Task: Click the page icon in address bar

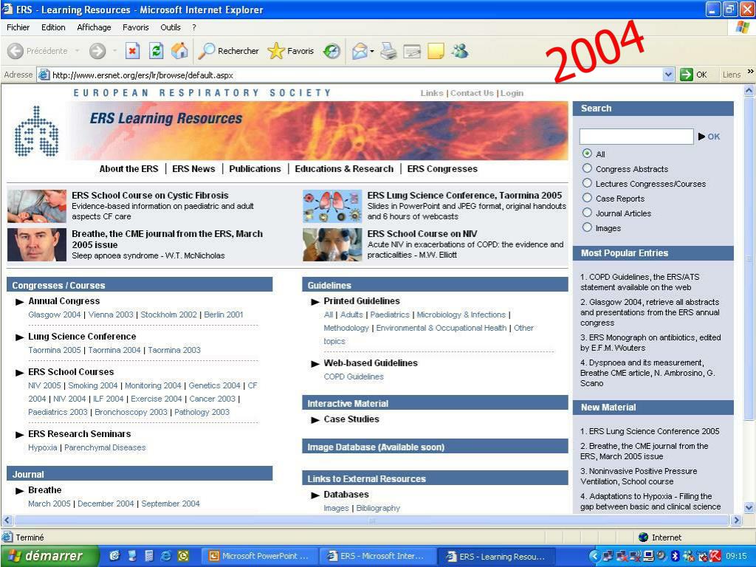Action: [44, 75]
